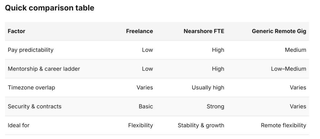320x139 pixels.
Task: Click the Freelance "Low" cell for Pay predictability
Action: click(x=147, y=50)
